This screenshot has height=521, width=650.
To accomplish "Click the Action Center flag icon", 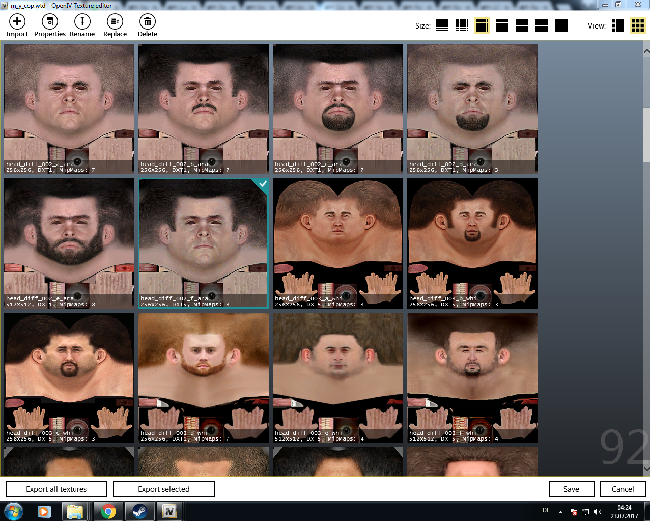I will tap(573, 512).
